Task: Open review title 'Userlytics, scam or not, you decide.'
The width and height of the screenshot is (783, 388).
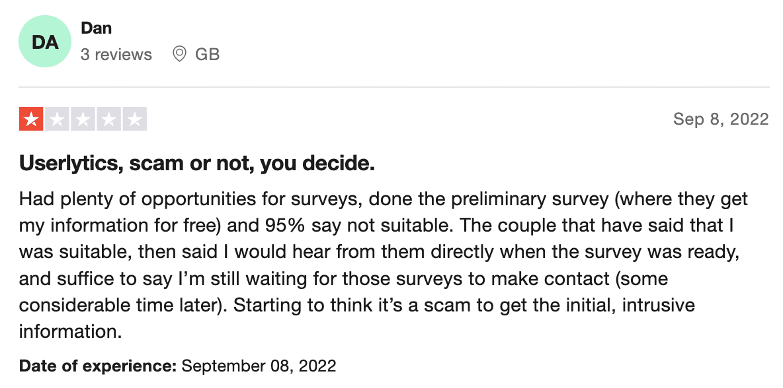Action: coord(197,164)
